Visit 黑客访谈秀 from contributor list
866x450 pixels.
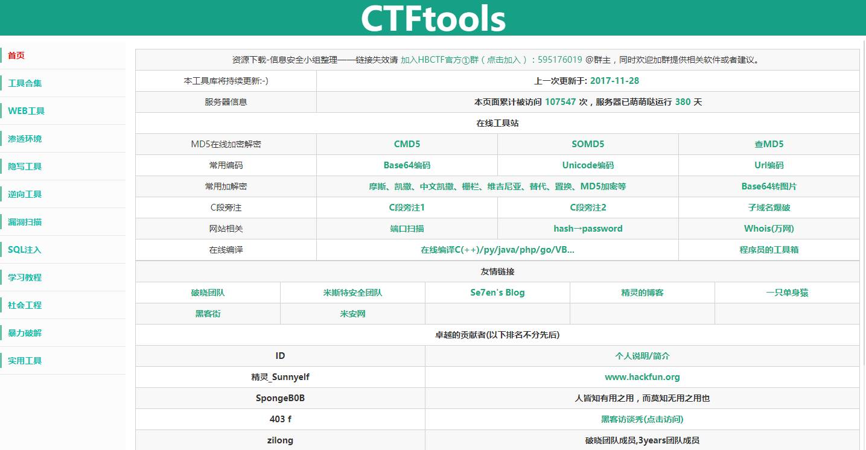pos(642,419)
